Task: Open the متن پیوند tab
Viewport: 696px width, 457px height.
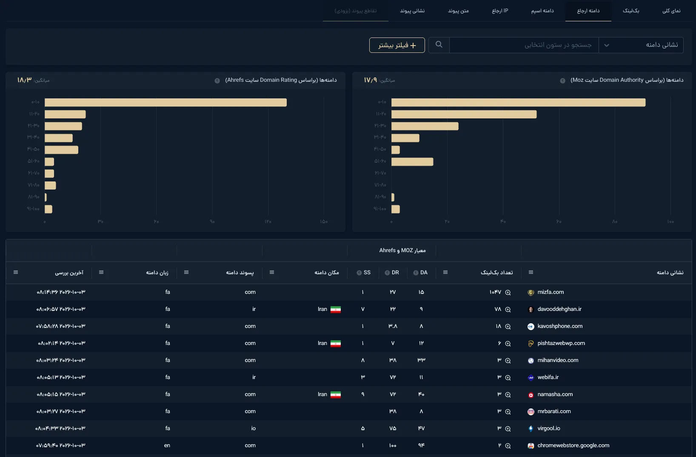Action: click(458, 11)
